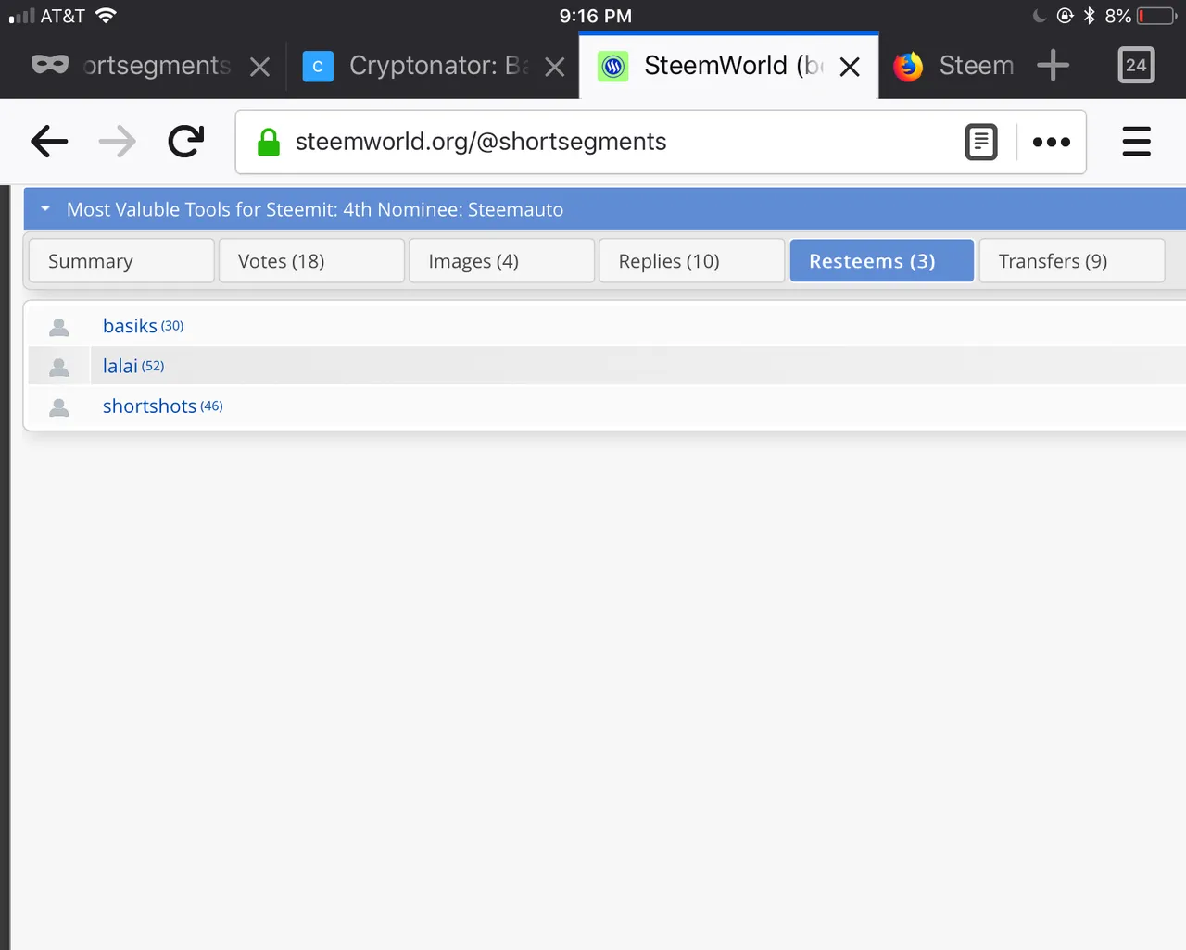Click avatar icon beside basiks
1186x950 pixels.
click(59, 327)
